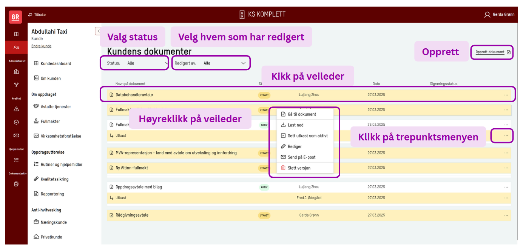Viewport: 523px width, 251px height.
Task: Click the Oppdragsavtale med bilag document name
Action: pos(139,187)
